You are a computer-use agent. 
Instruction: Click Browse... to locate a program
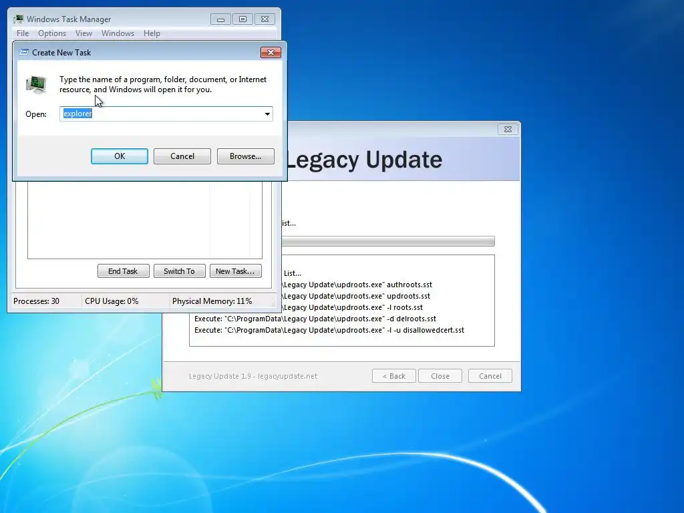[x=246, y=156]
